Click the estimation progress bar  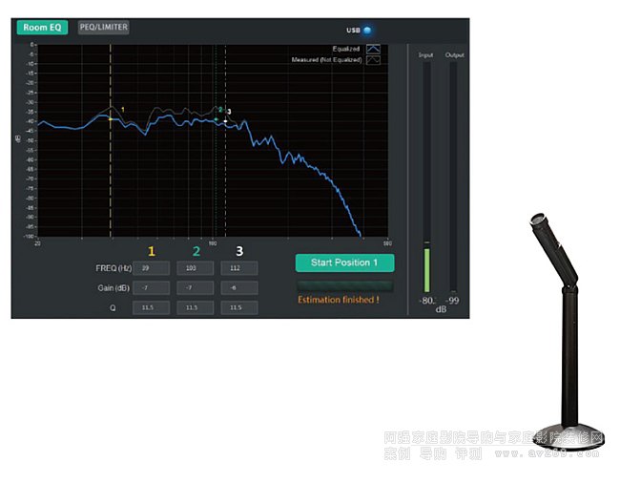click(x=344, y=286)
